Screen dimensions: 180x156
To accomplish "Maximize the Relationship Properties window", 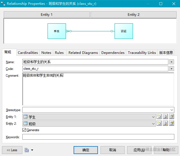I will [161, 4].
